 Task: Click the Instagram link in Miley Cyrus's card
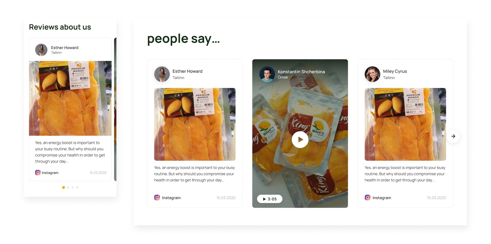(x=382, y=198)
